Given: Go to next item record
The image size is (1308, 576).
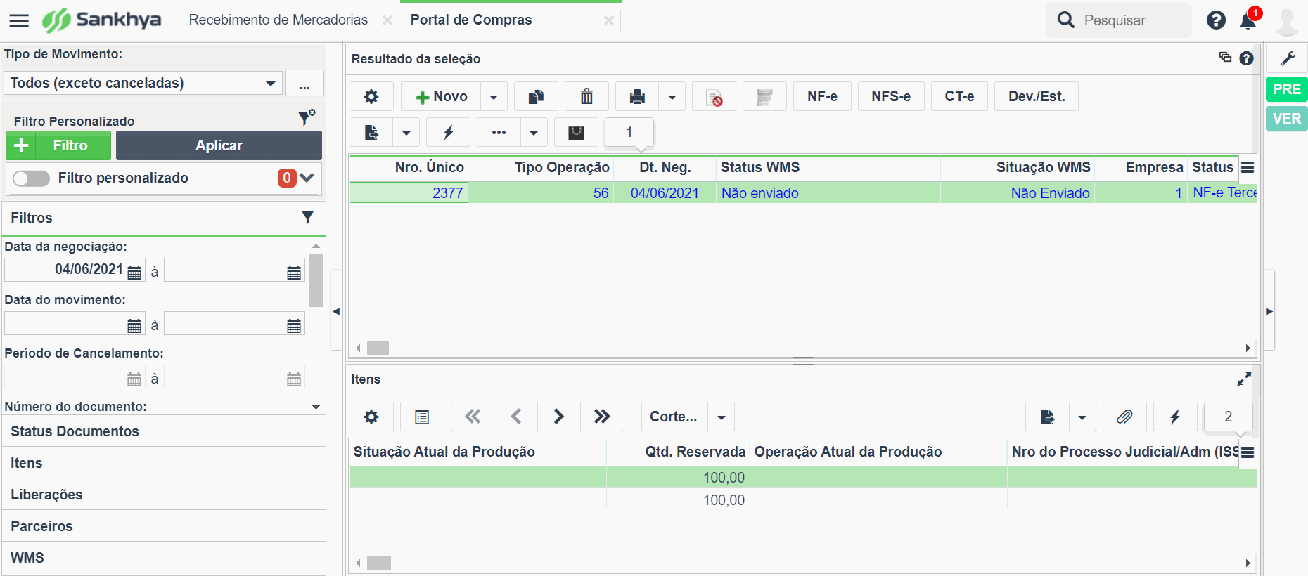Looking at the screenshot, I should tap(559, 417).
